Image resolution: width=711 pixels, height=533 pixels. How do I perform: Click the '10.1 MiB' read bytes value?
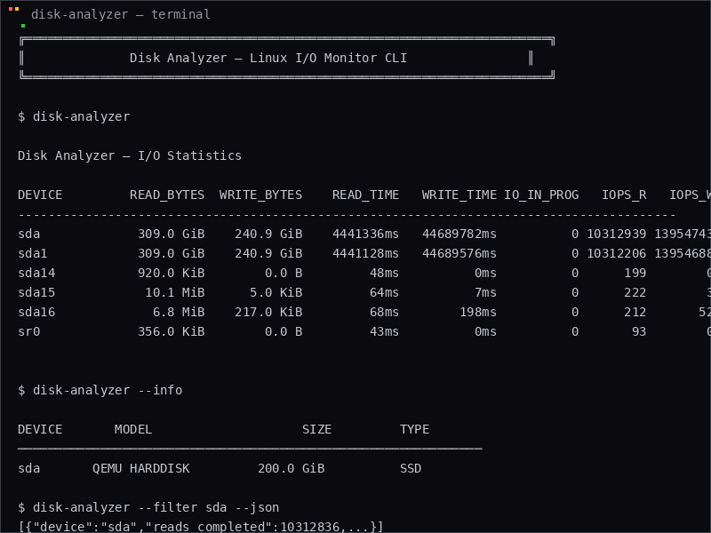click(174, 293)
